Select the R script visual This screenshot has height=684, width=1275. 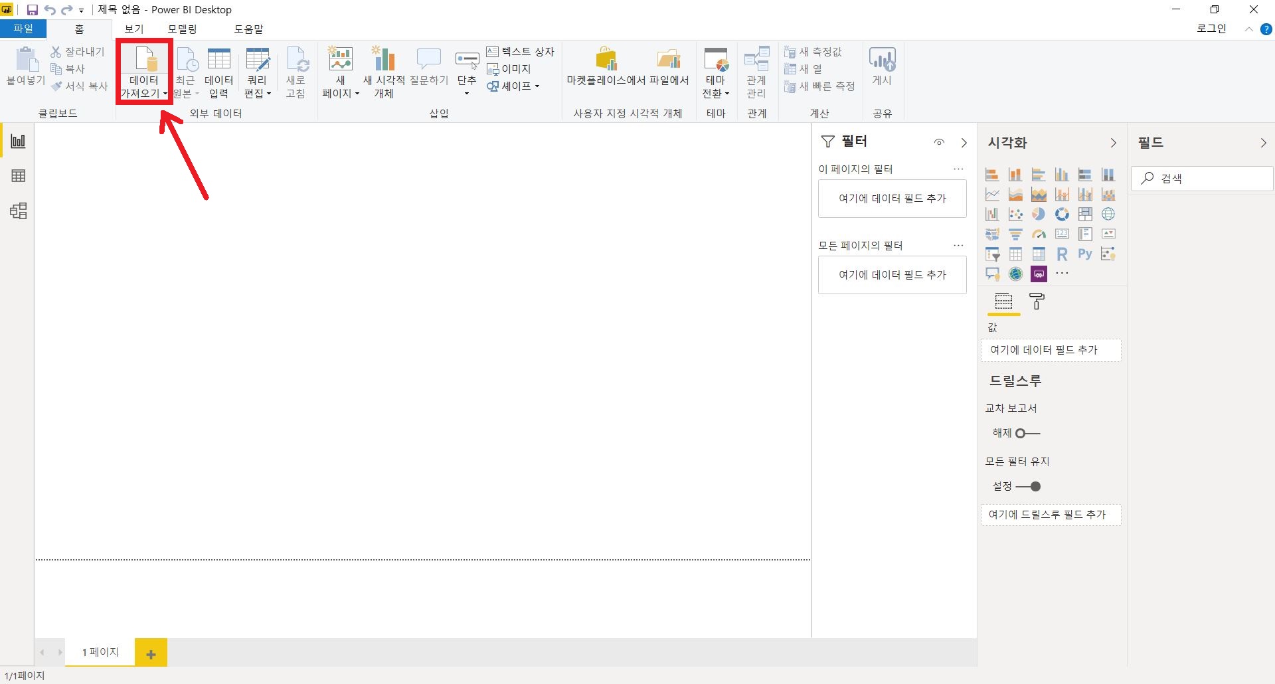coord(1062,254)
